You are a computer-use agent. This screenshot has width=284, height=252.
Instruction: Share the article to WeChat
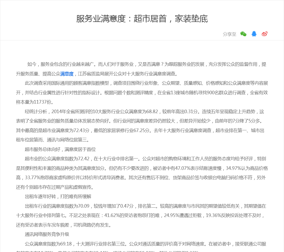(243, 34)
